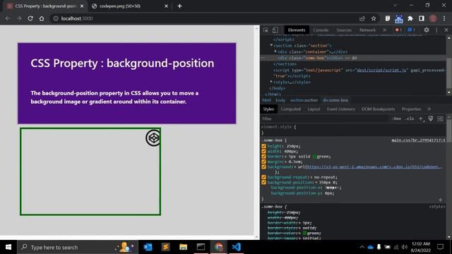Click the red errors counter badge
This screenshot has width=452, height=254.
point(398,30)
